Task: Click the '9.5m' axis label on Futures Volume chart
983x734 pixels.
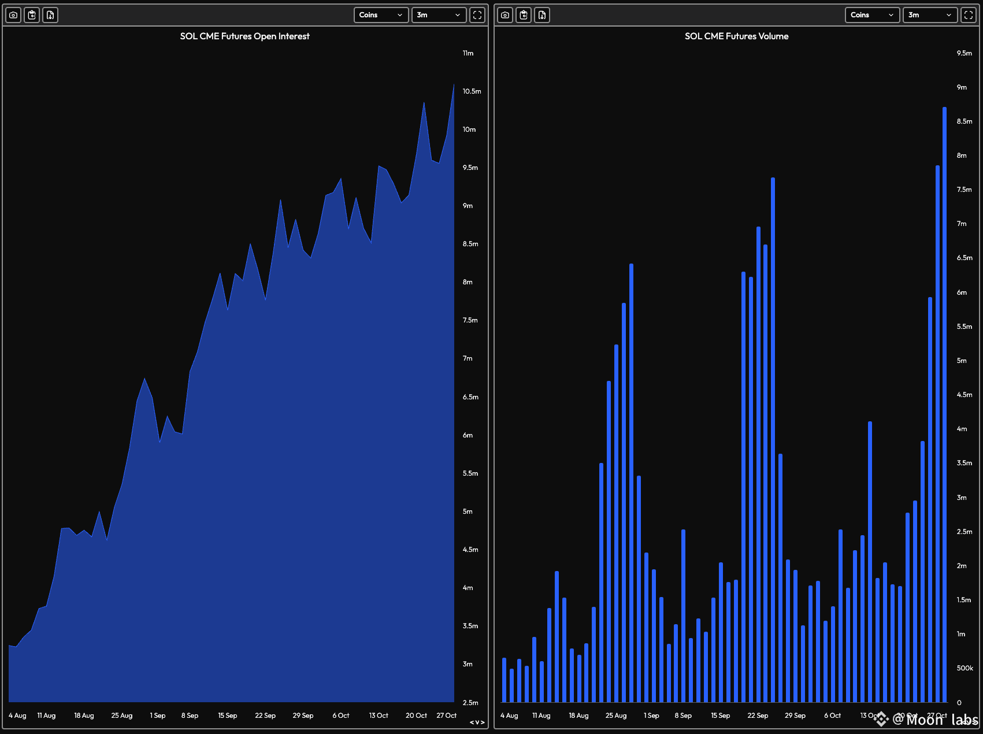Action: point(965,53)
